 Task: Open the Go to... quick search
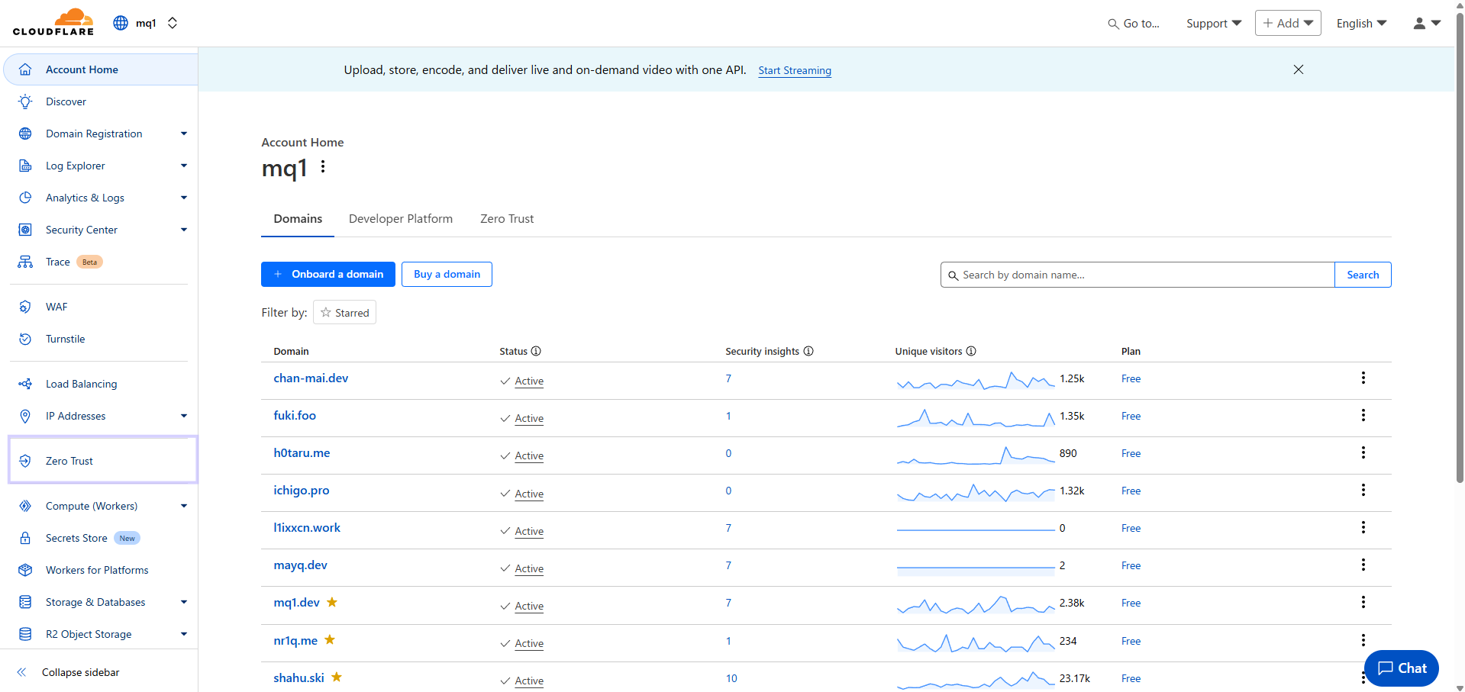click(x=1134, y=24)
